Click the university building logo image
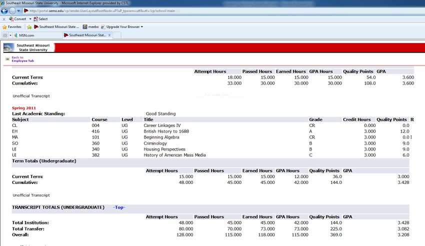 [8, 47]
